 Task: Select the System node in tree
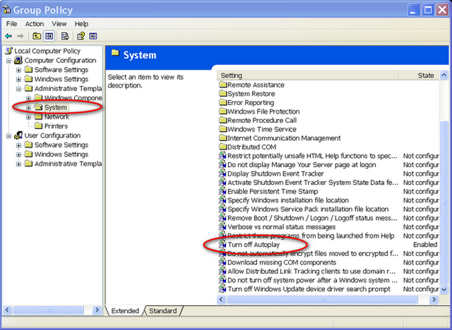pyautogui.click(x=55, y=107)
